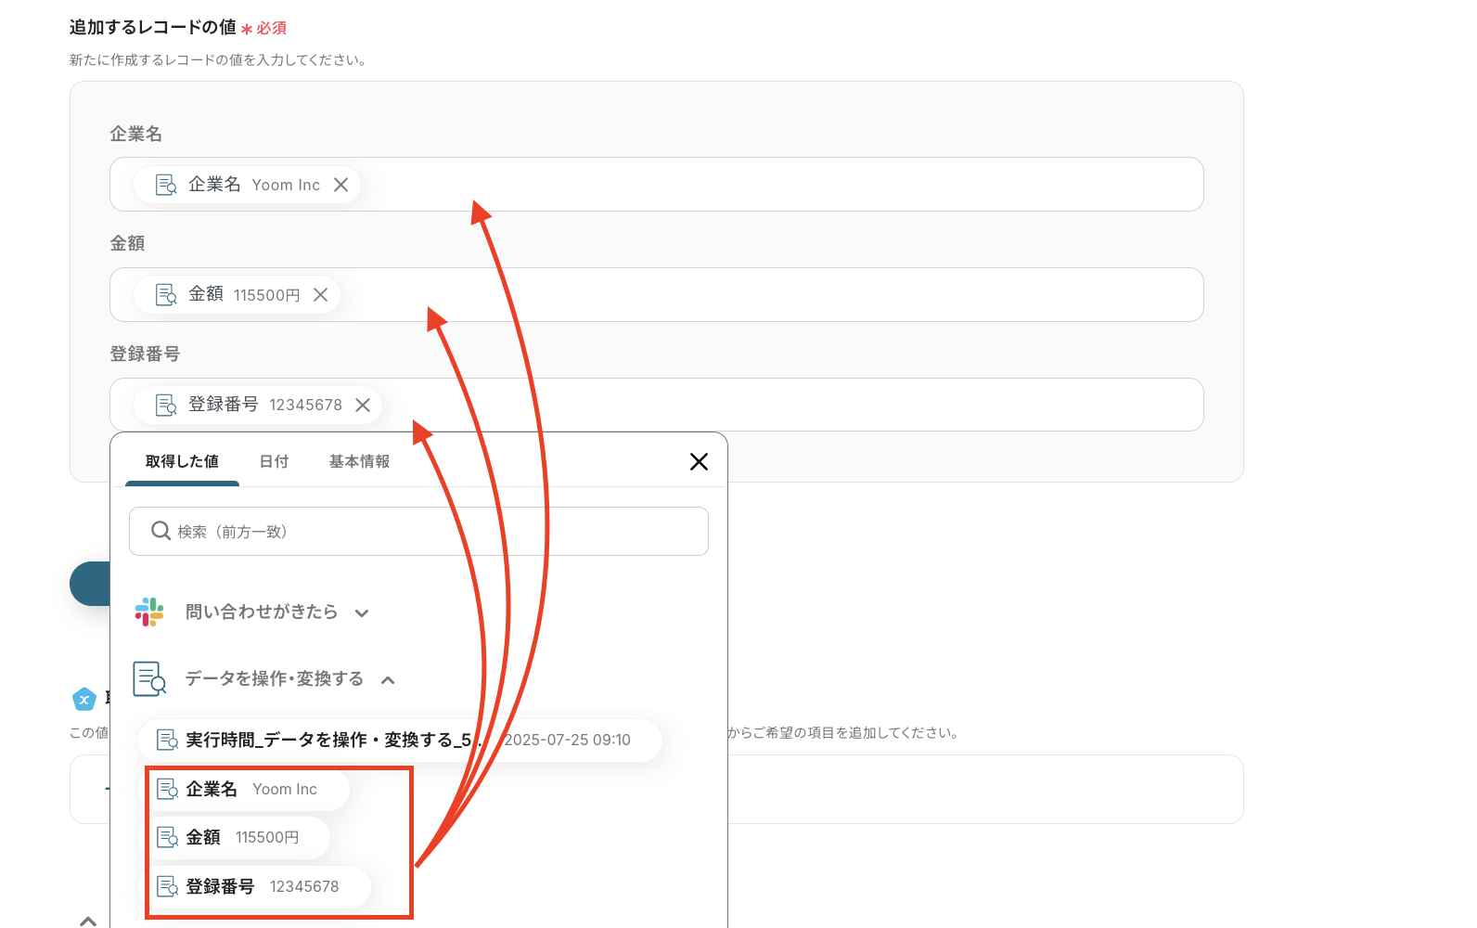Click the blue pentagon icon at left
Image resolution: width=1477 pixels, height=928 pixels.
click(83, 699)
